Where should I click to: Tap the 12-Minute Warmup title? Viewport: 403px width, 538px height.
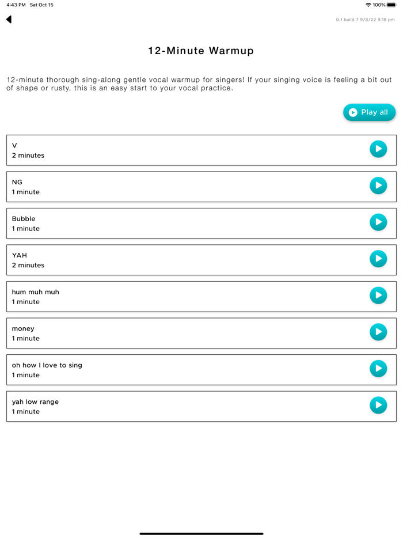pos(201,51)
